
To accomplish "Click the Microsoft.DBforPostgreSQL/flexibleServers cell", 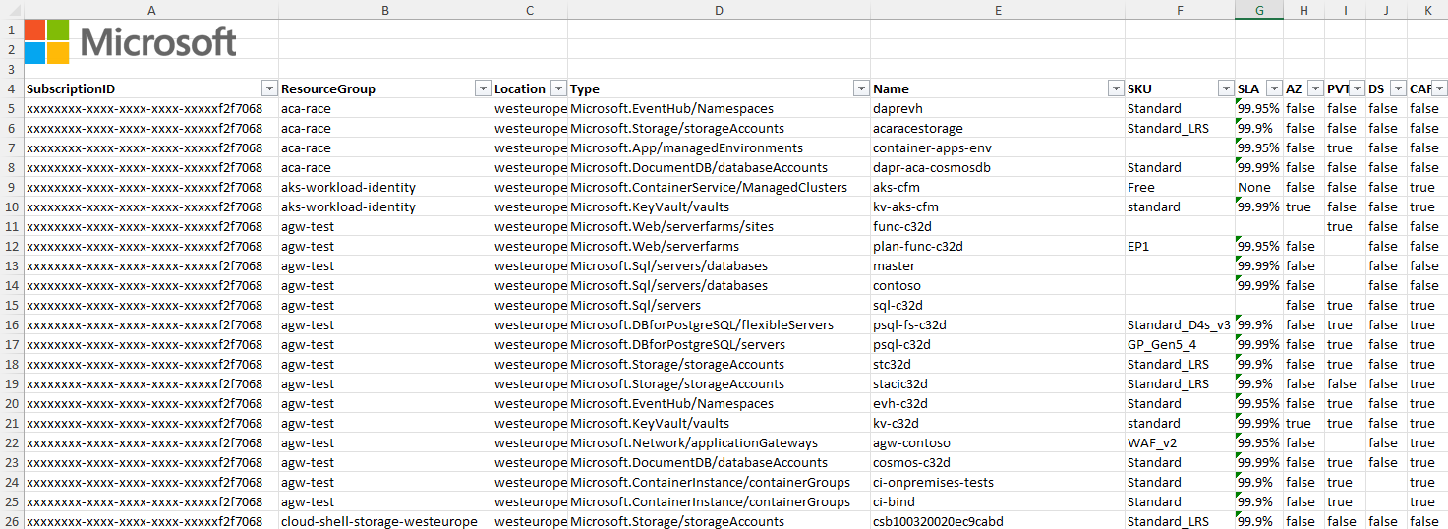I will 719,324.
